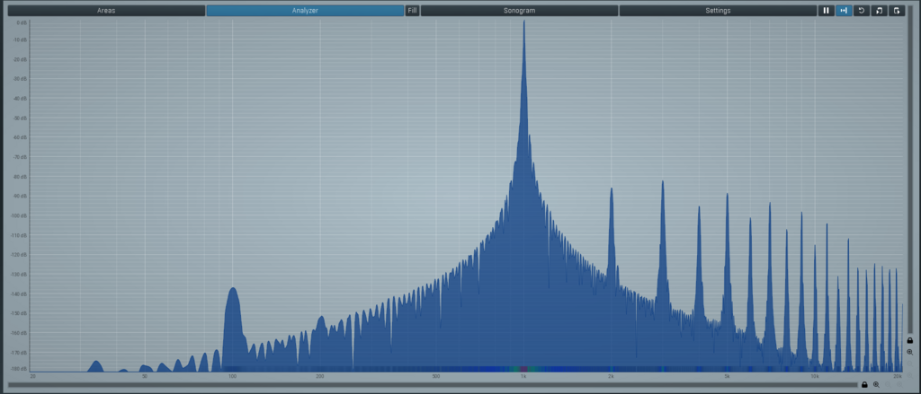Click the 20k frequency axis label
The image size is (921, 394).
tap(898, 376)
